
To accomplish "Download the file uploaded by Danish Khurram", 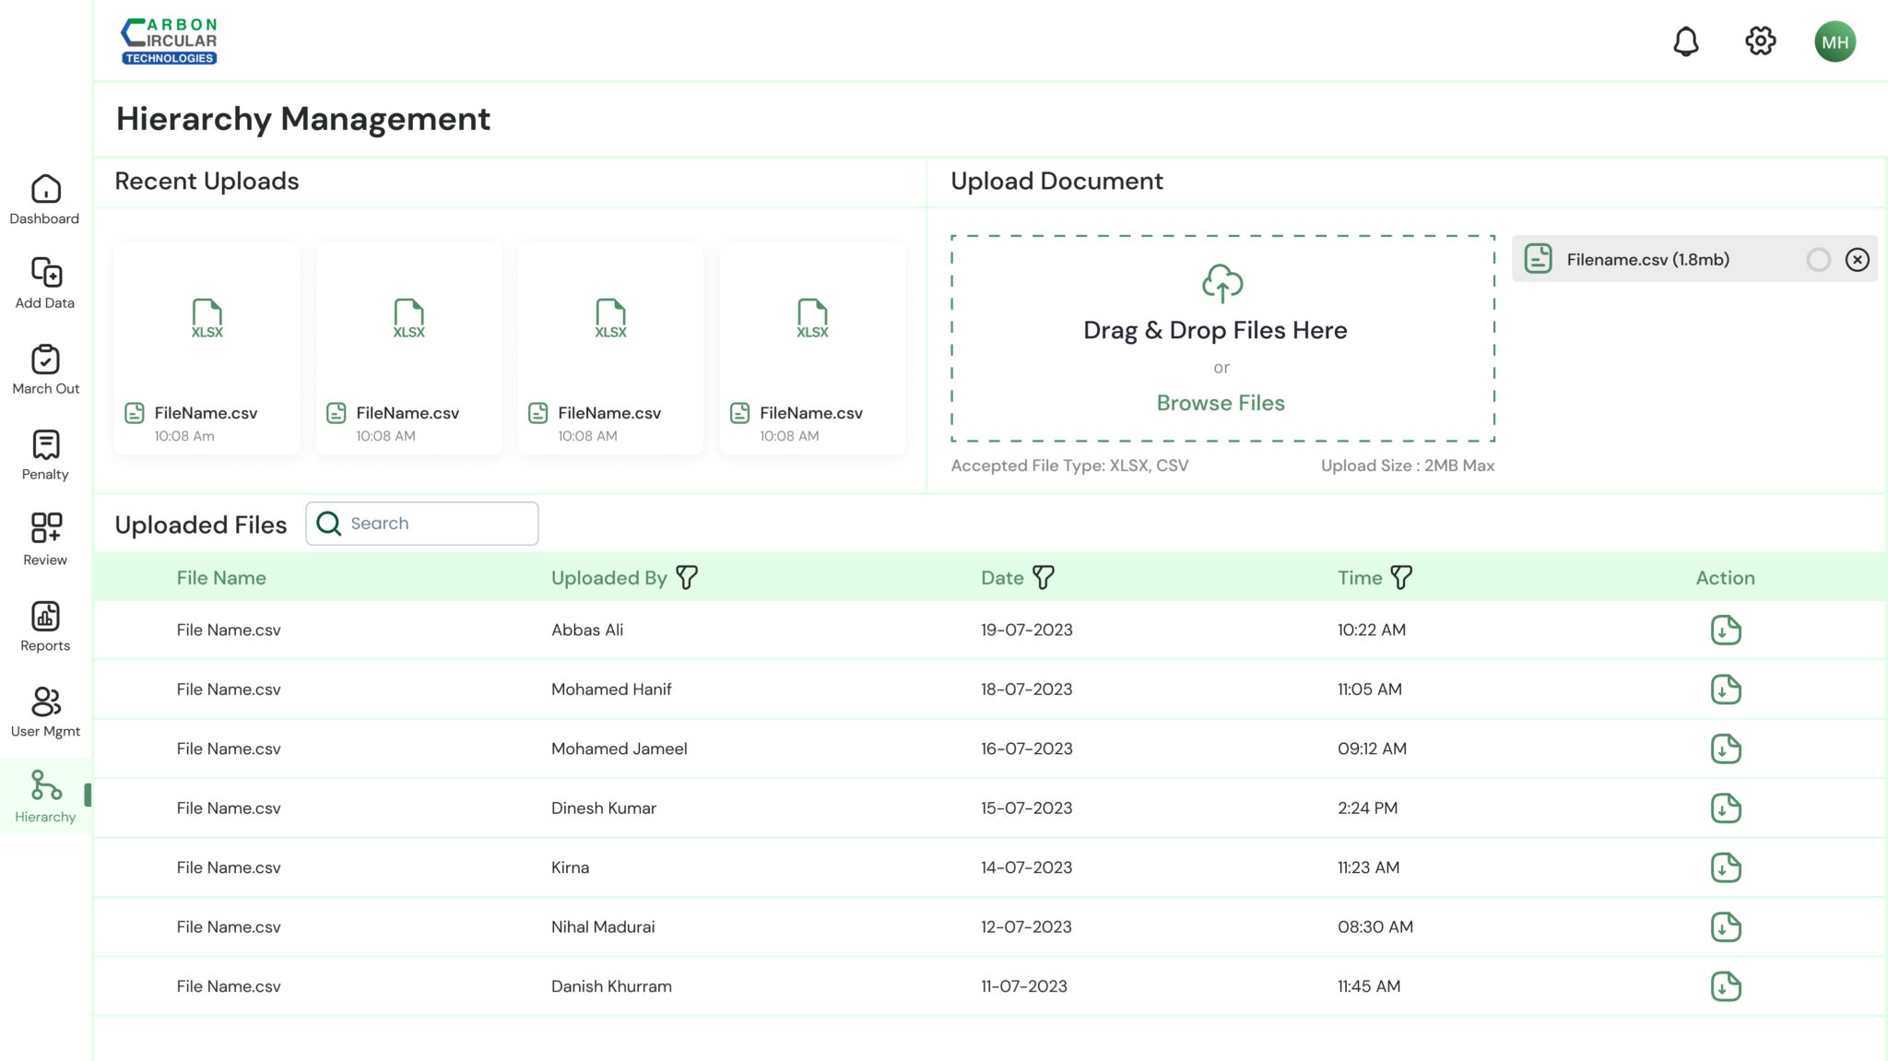I will 1725,986.
